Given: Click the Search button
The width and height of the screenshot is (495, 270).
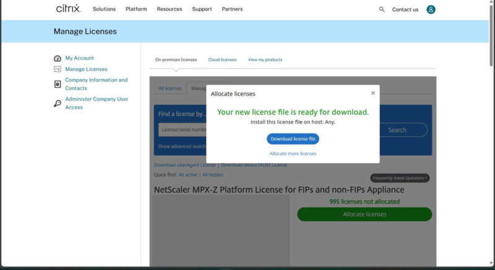Looking at the screenshot, I should click(x=397, y=130).
